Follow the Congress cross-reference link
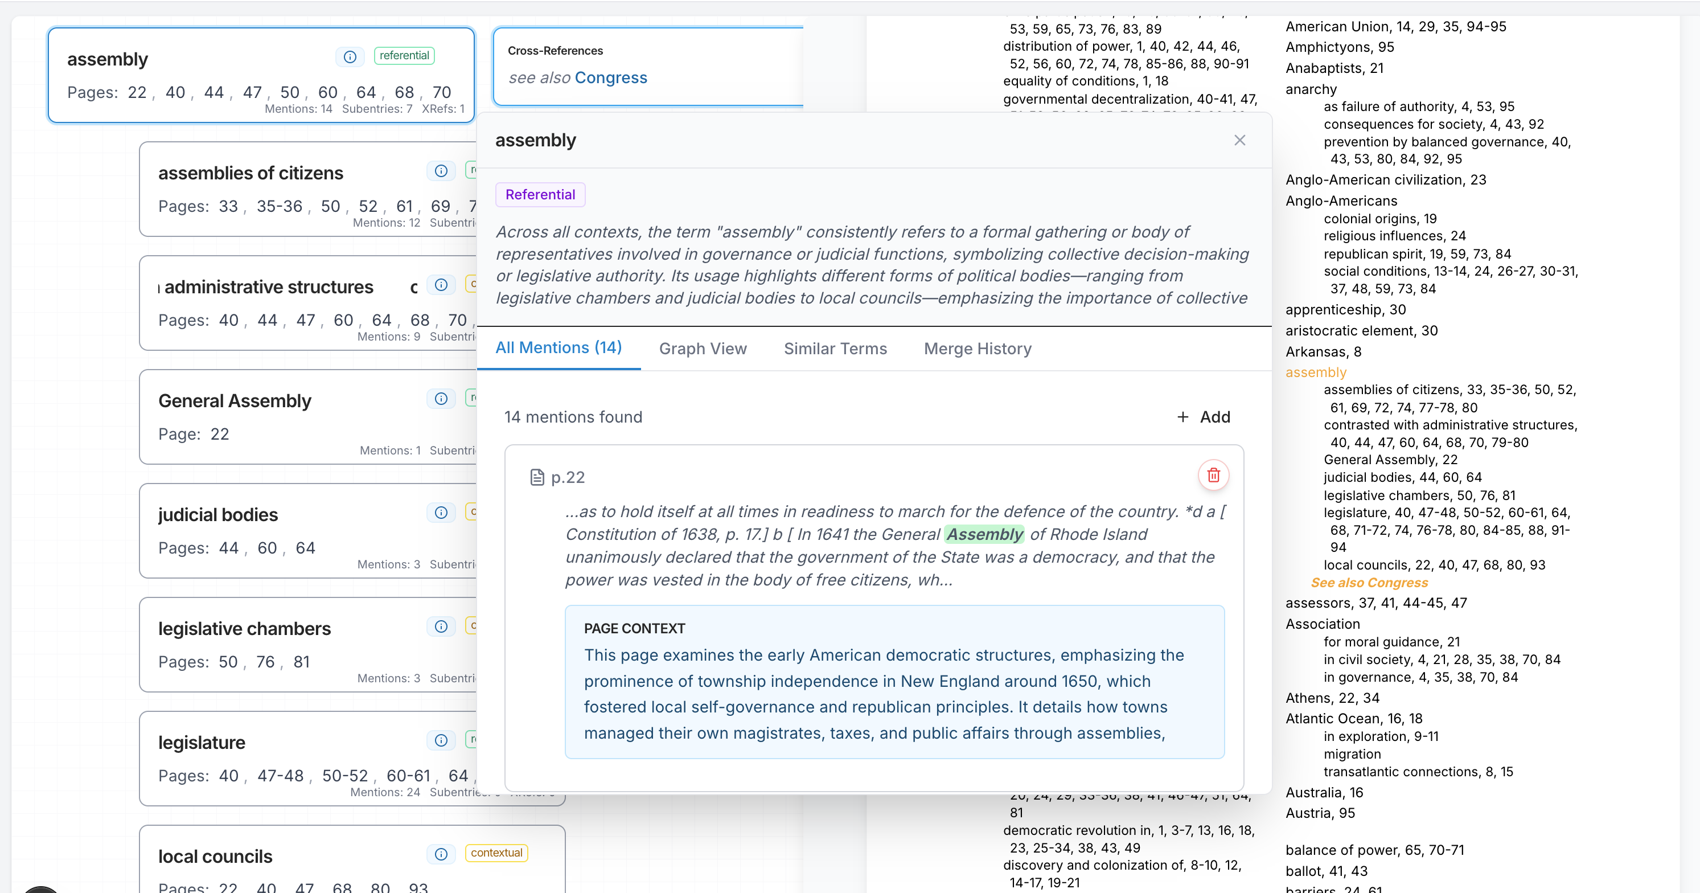This screenshot has width=1700, height=893. click(610, 78)
